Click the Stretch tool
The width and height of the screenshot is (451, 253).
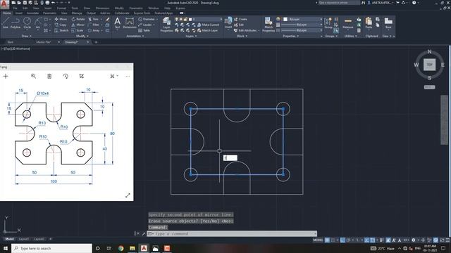point(61,30)
